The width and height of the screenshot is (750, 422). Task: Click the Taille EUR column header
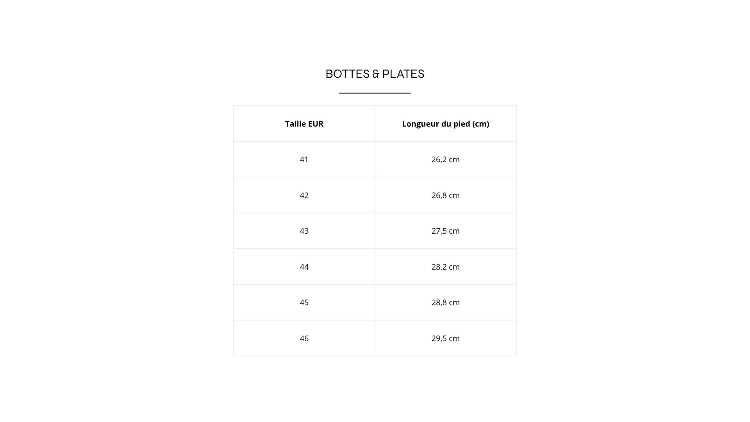(304, 124)
